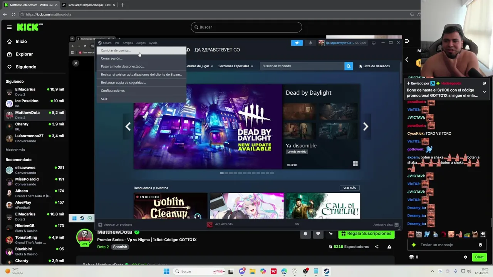Image resolution: width=493 pixels, height=277 pixels.
Task: Open elisawaves recommended channel
Action: pyautogui.click(x=35, y=170)
